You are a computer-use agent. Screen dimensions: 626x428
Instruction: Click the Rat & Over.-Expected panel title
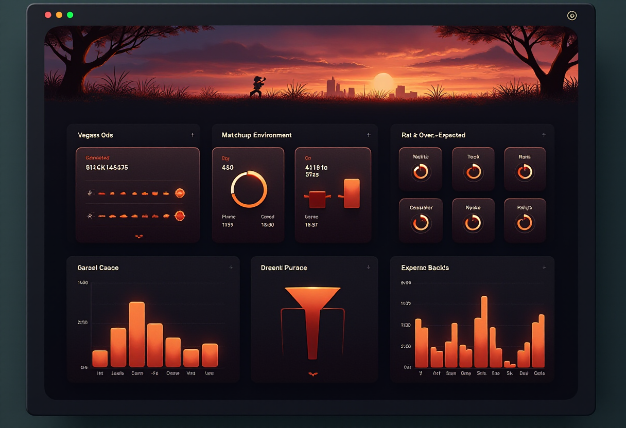[433, 135]
